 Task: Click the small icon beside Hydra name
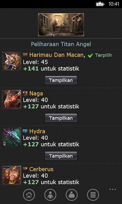[25, 131]
